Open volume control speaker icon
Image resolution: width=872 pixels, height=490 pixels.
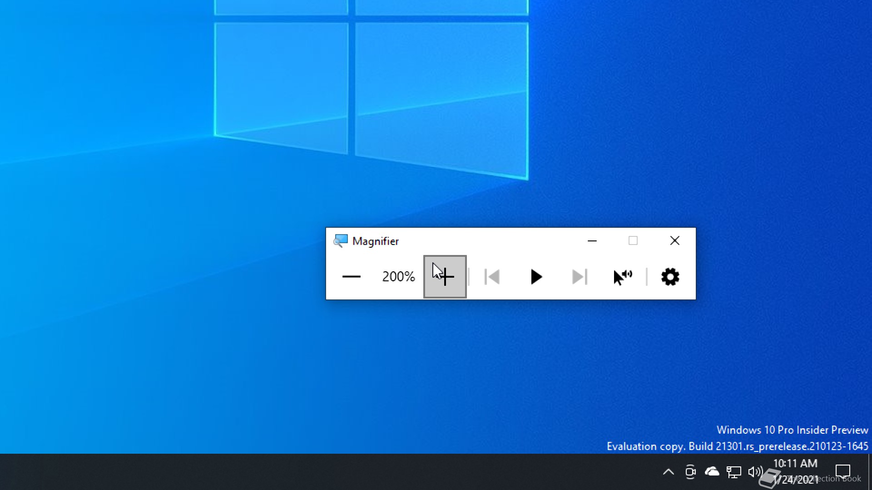point(755,472)
